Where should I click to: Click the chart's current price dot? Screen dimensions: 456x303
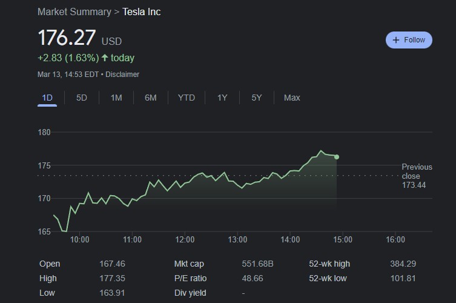click(x=337, y=157)
